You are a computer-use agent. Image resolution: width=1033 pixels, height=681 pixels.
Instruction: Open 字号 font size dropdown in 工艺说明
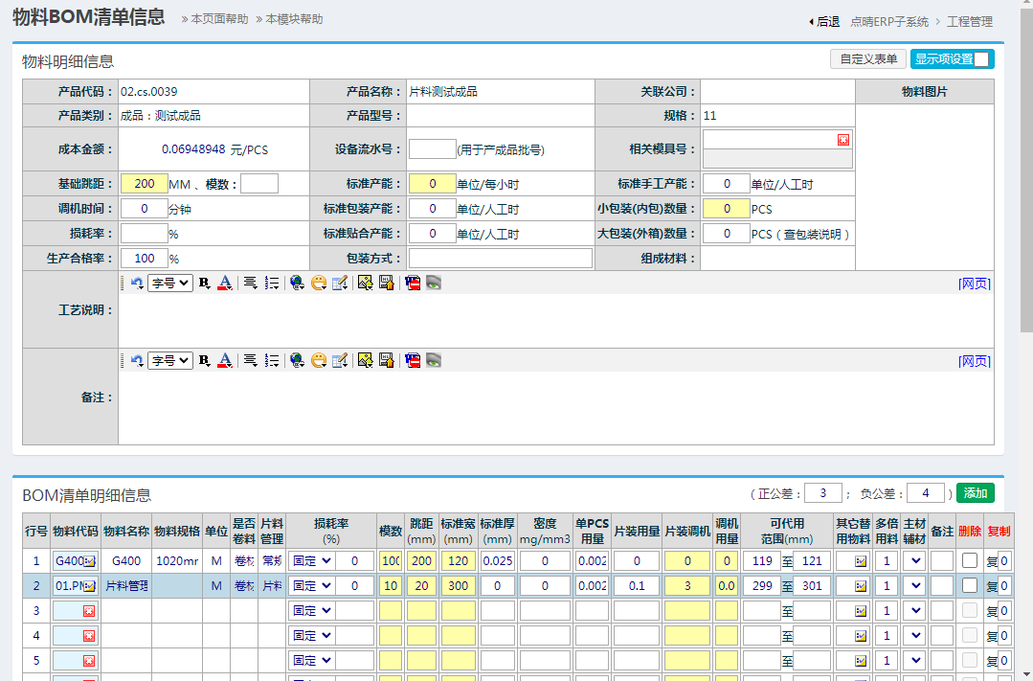click(x=169, y=283)
